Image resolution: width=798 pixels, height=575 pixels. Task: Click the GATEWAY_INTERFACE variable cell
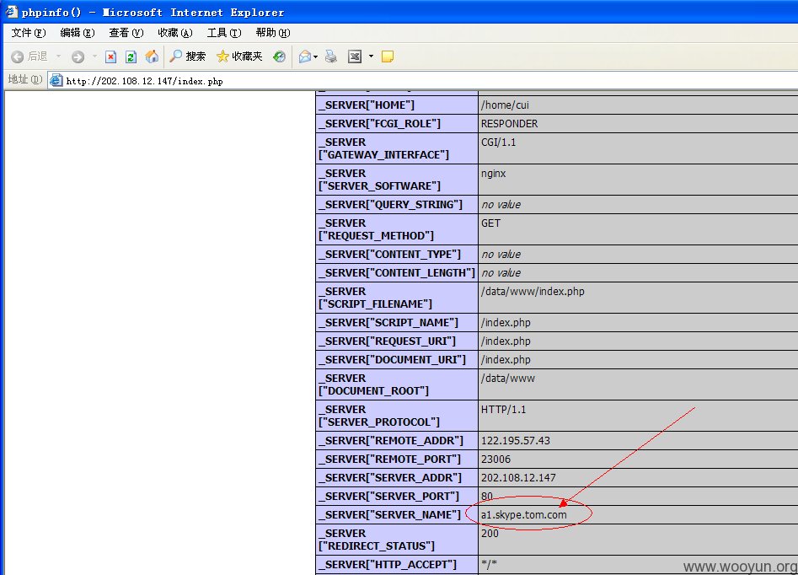point(396,148)
